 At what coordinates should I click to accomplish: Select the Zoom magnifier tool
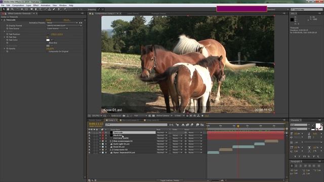tap(12, 9)
